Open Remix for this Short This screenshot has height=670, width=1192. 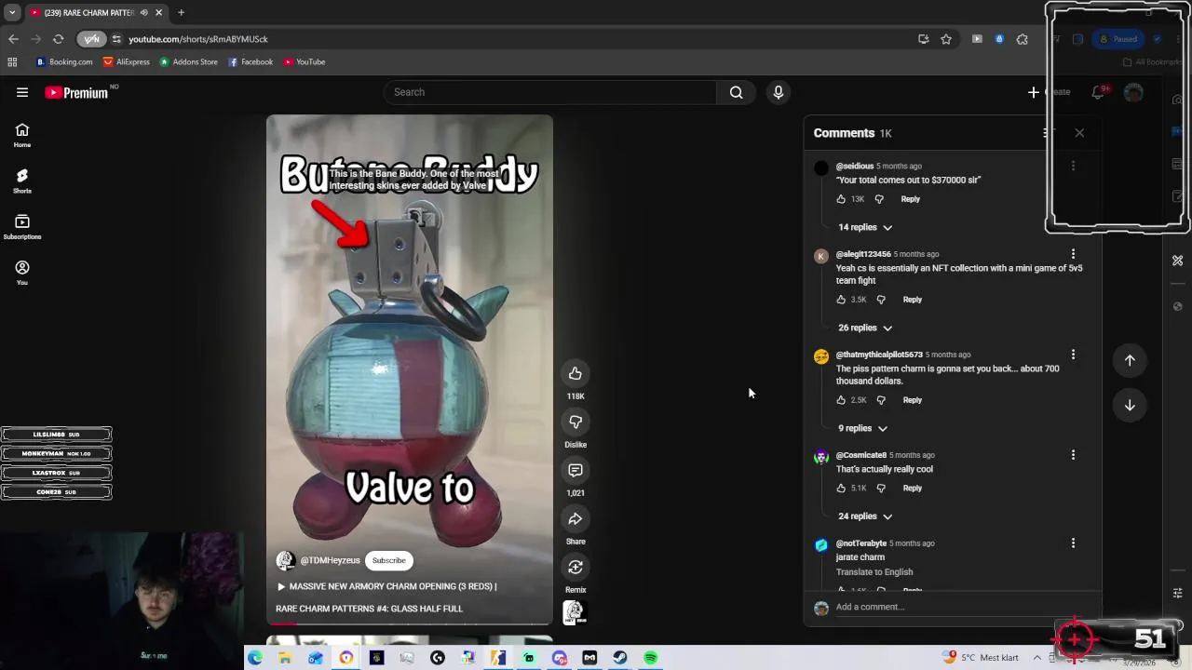pos(576,568)
